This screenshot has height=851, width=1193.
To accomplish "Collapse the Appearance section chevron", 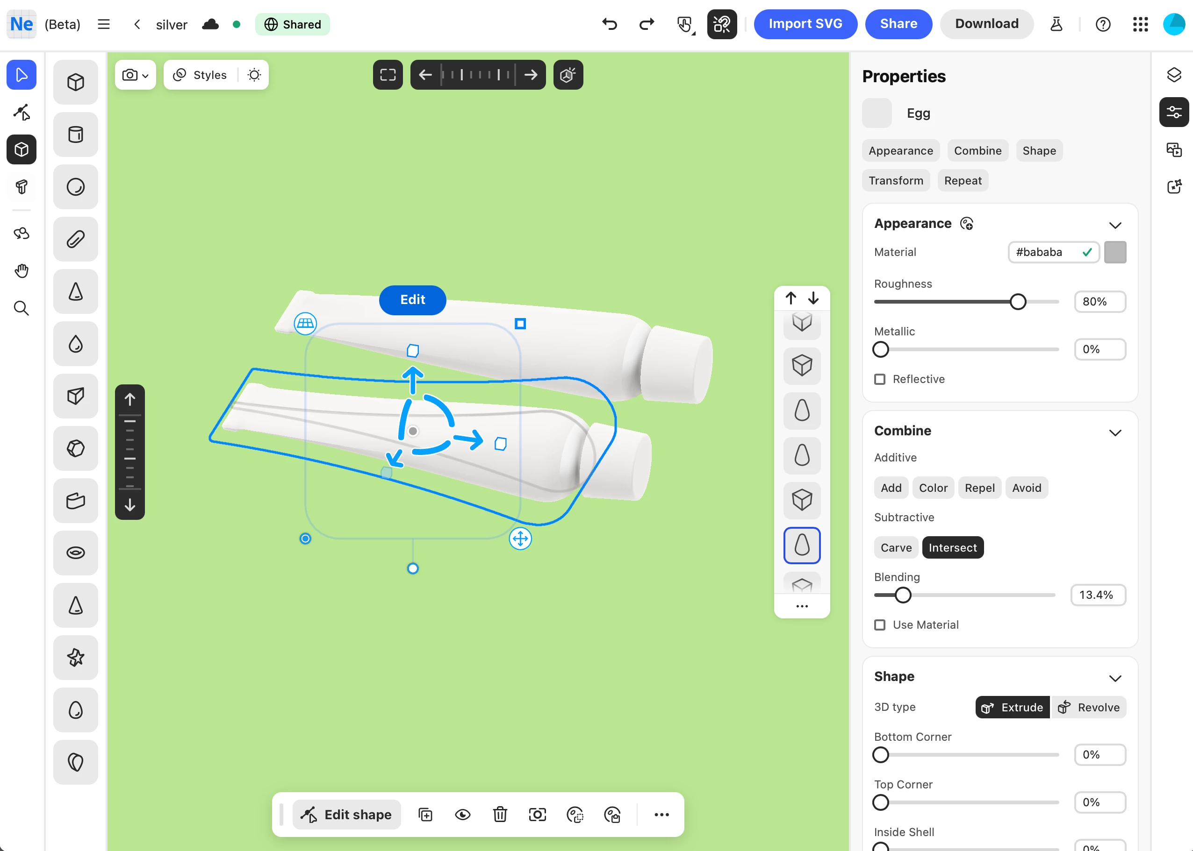I will pyautogui.click(x=1115, y=225).
